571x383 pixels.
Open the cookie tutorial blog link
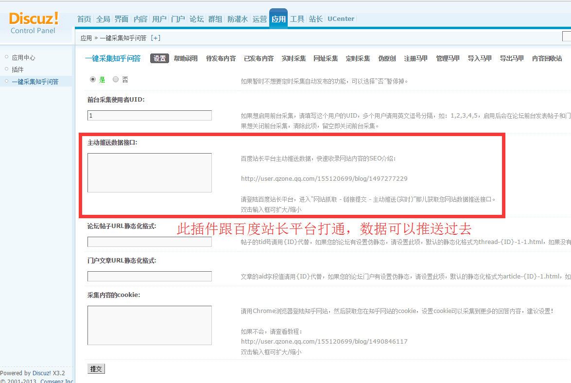(324, 342)
